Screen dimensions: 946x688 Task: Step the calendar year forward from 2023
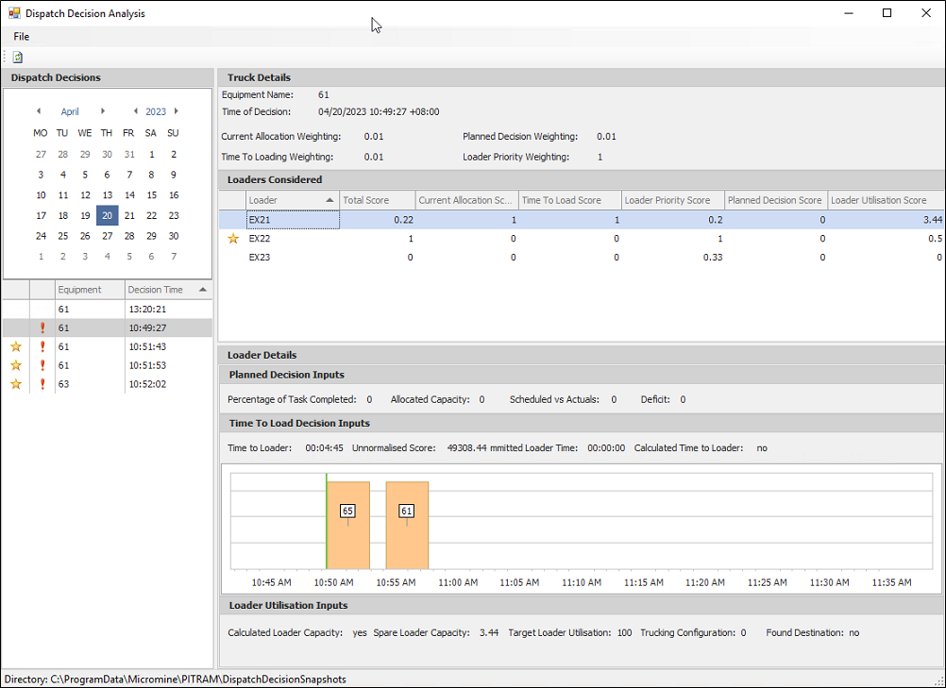[x=177, y=111]
